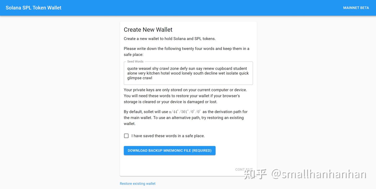This screenshot has width=376, height=189.
Task: Click the @smallhanhanhan watermark text
Action: [x=319, y=174]
